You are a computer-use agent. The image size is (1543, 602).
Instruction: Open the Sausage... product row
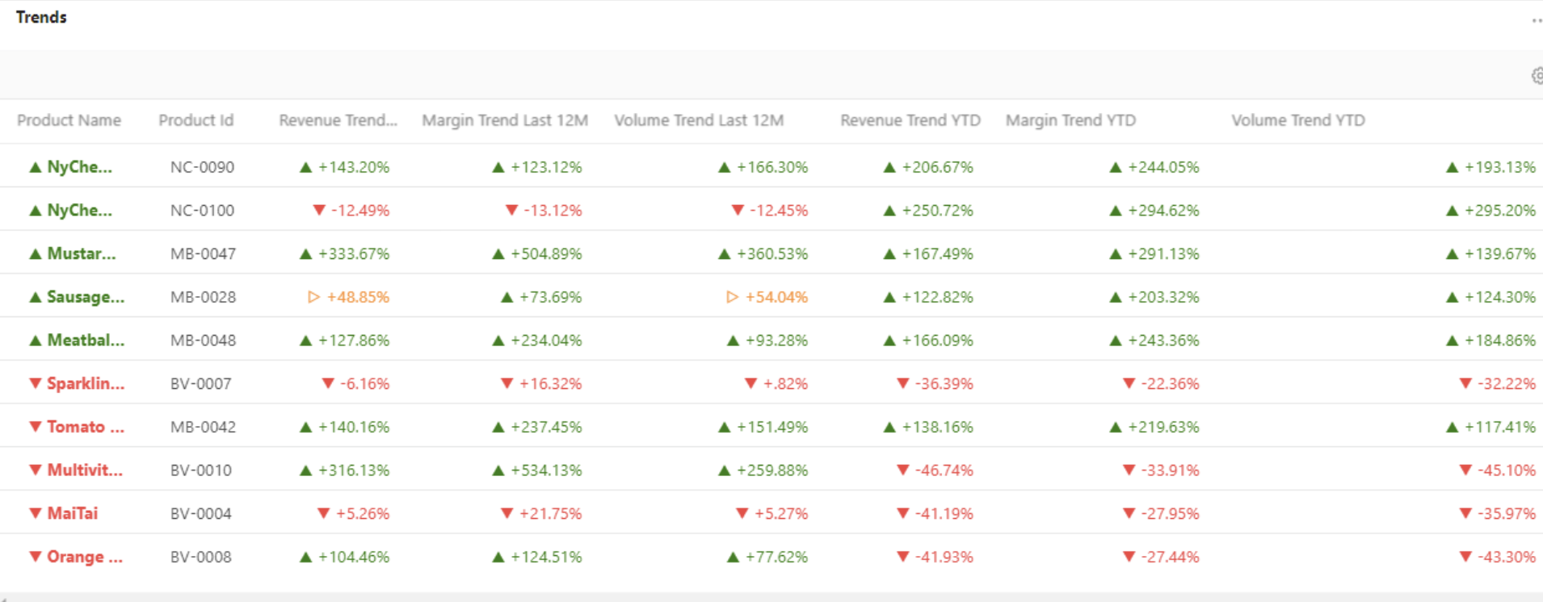click(85, 297)
